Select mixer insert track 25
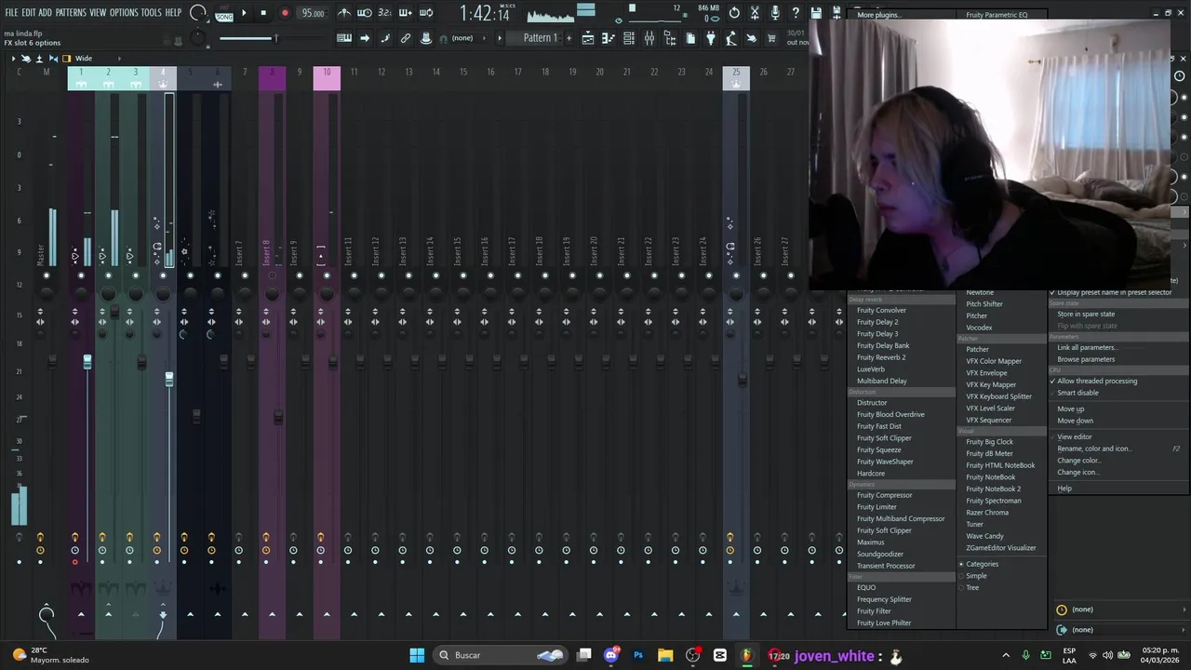 pos(736,78)
